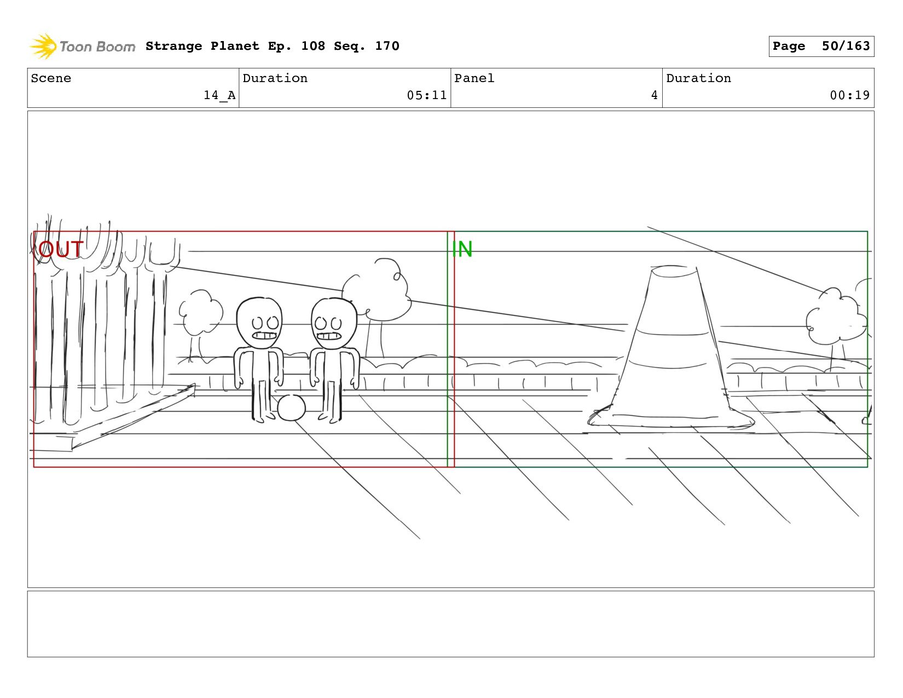Click the 'Scene' header label
Image resolution: width=903 pixels, height=698 pixels.
coord(51,78)
